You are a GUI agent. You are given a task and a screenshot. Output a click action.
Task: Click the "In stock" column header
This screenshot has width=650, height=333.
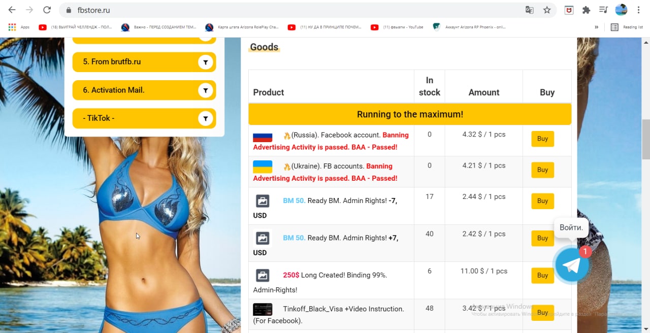pyautogui.click(x=430, y=86)
